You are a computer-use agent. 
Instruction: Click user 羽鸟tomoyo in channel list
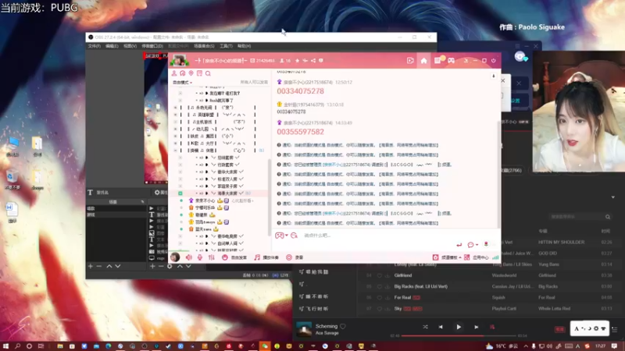pyautogui.click(x=205, y=222)
